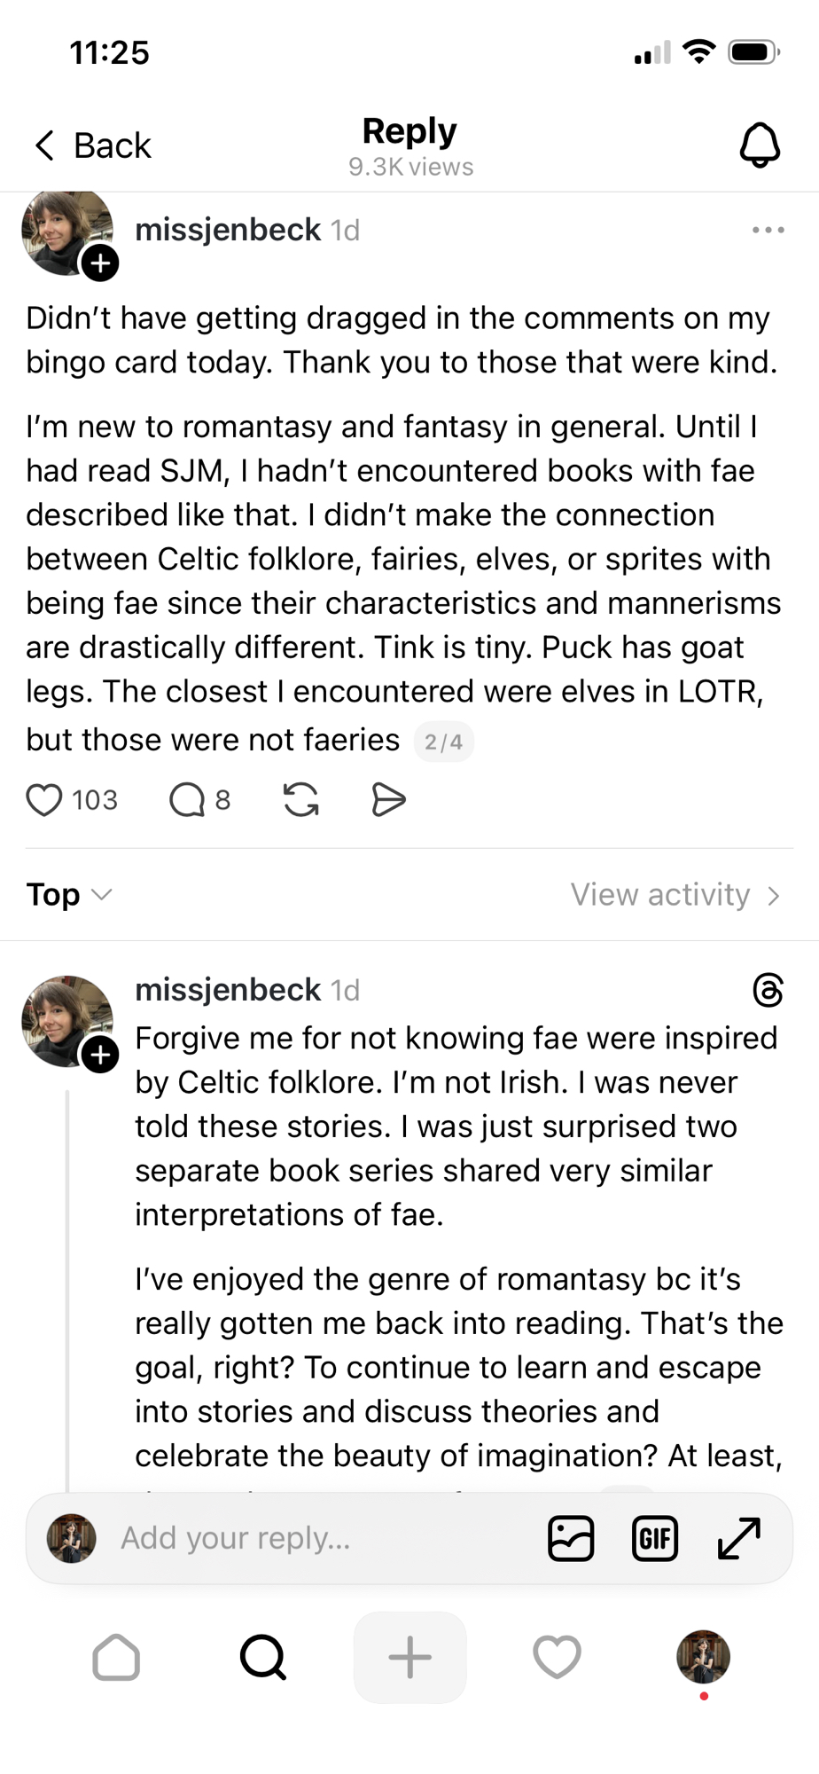Open the comments with 8 replies

[188, 799]
